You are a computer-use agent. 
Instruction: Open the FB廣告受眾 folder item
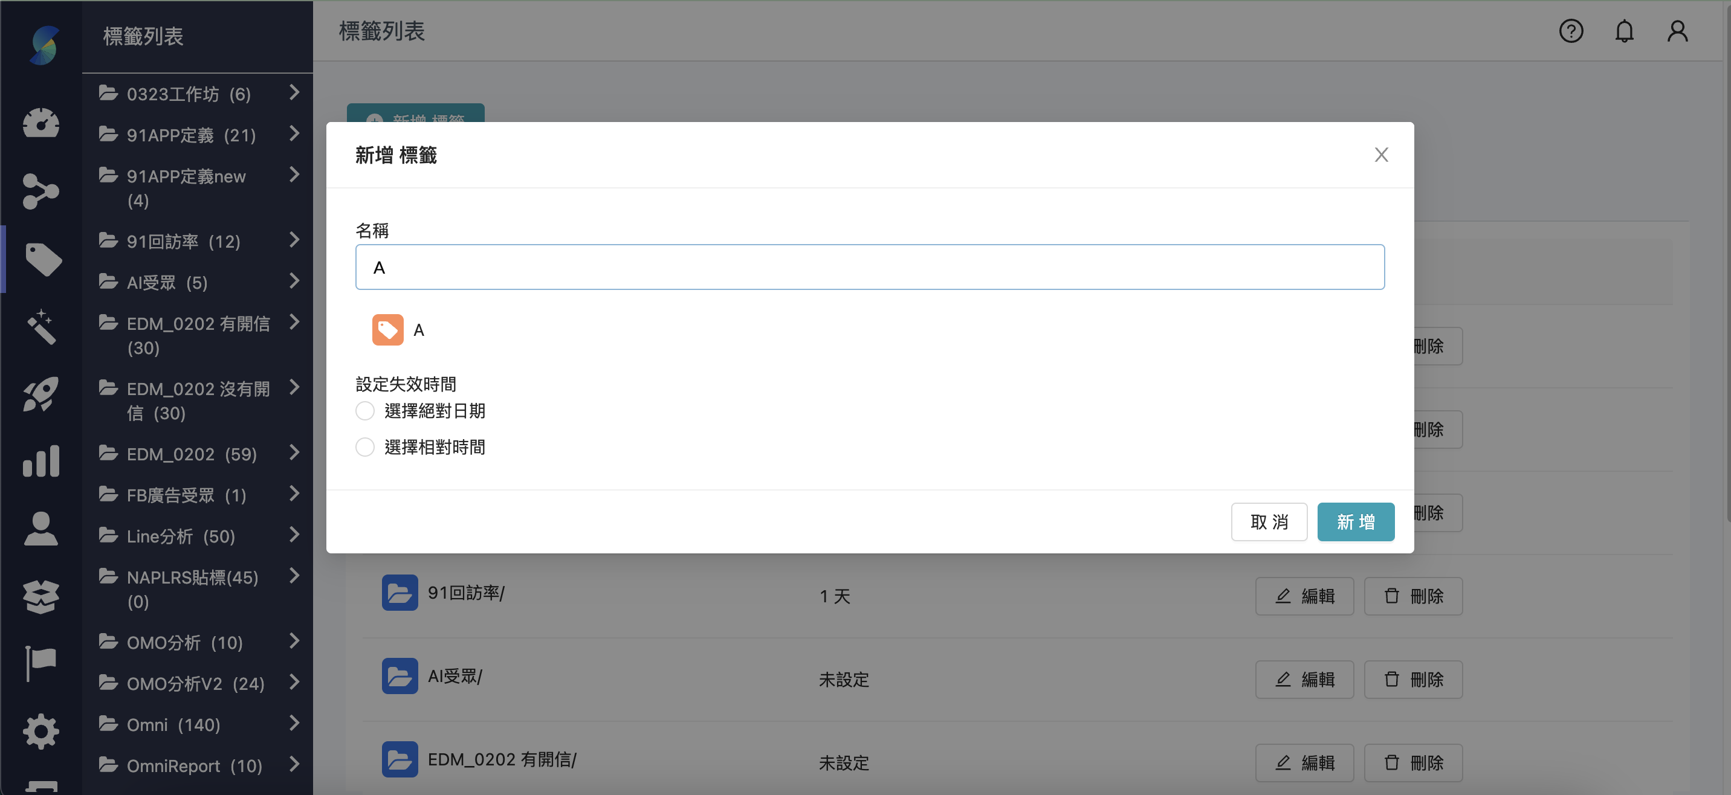click(x=186, y=495)
